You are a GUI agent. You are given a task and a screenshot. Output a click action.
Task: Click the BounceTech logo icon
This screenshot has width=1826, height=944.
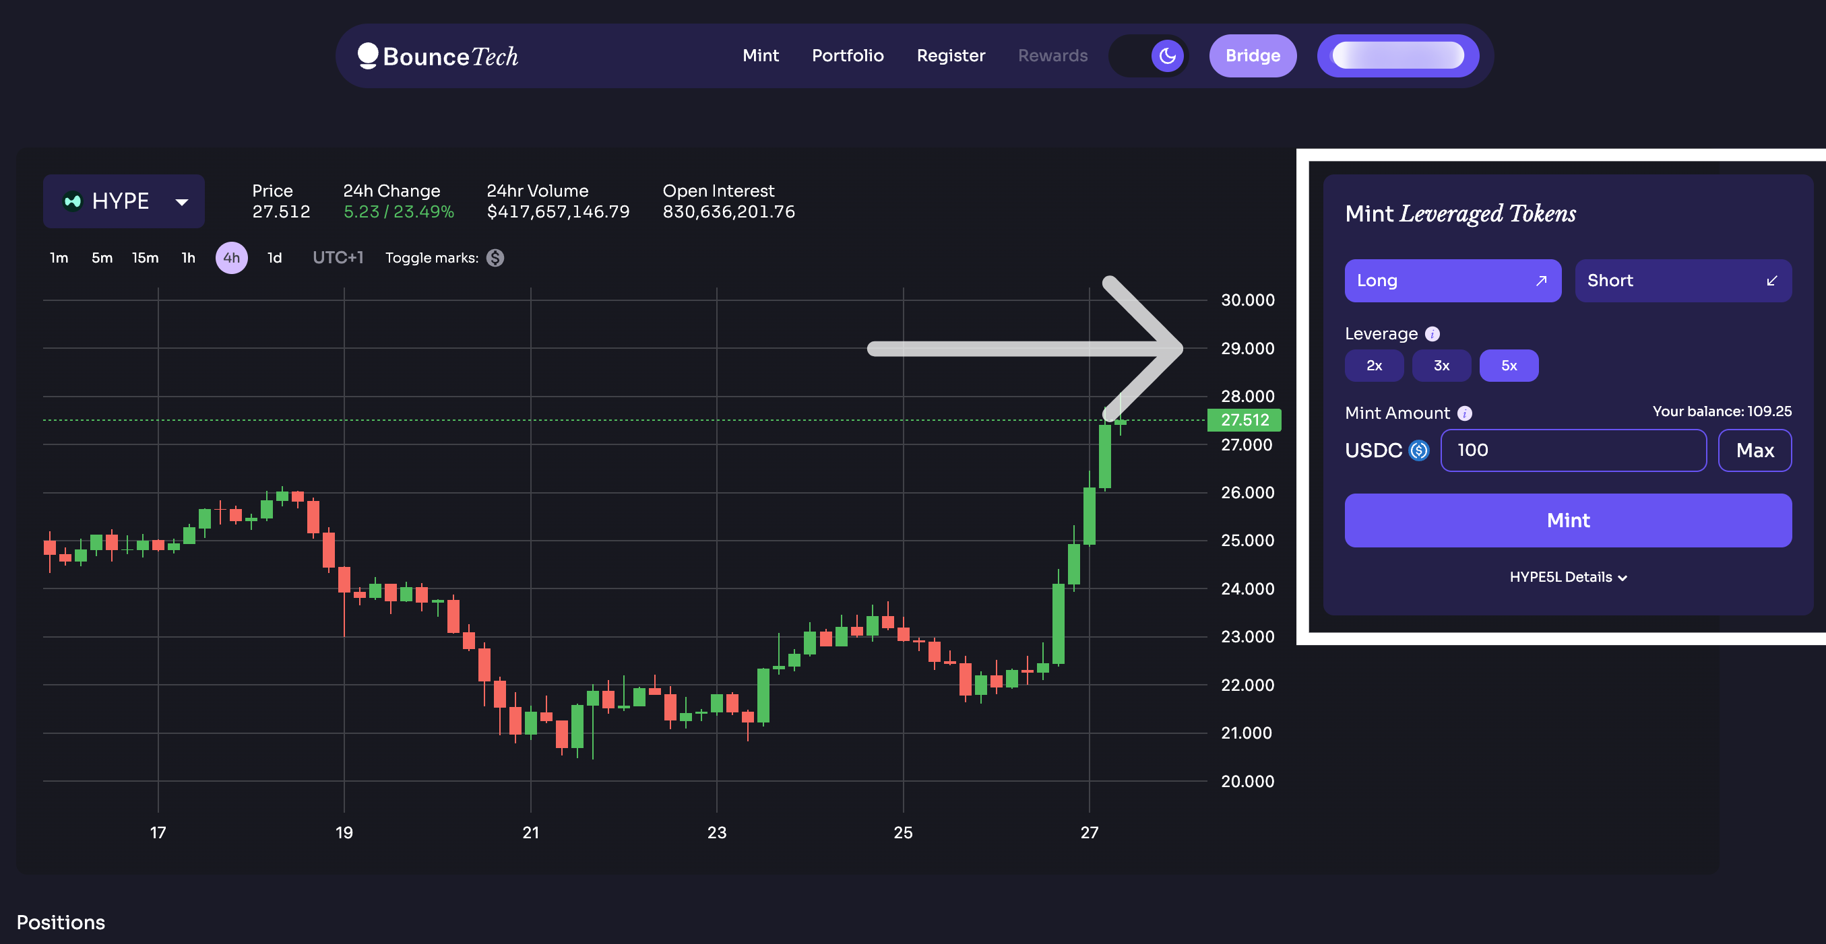tap(368, 55)
